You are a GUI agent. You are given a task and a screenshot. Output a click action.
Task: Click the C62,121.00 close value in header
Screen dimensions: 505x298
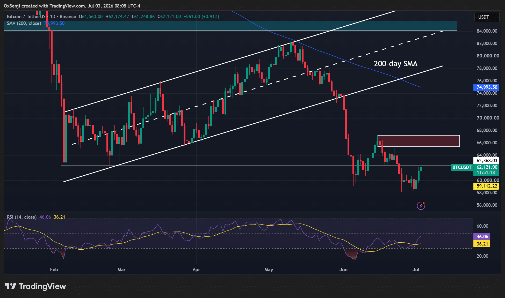pos(169,17)
